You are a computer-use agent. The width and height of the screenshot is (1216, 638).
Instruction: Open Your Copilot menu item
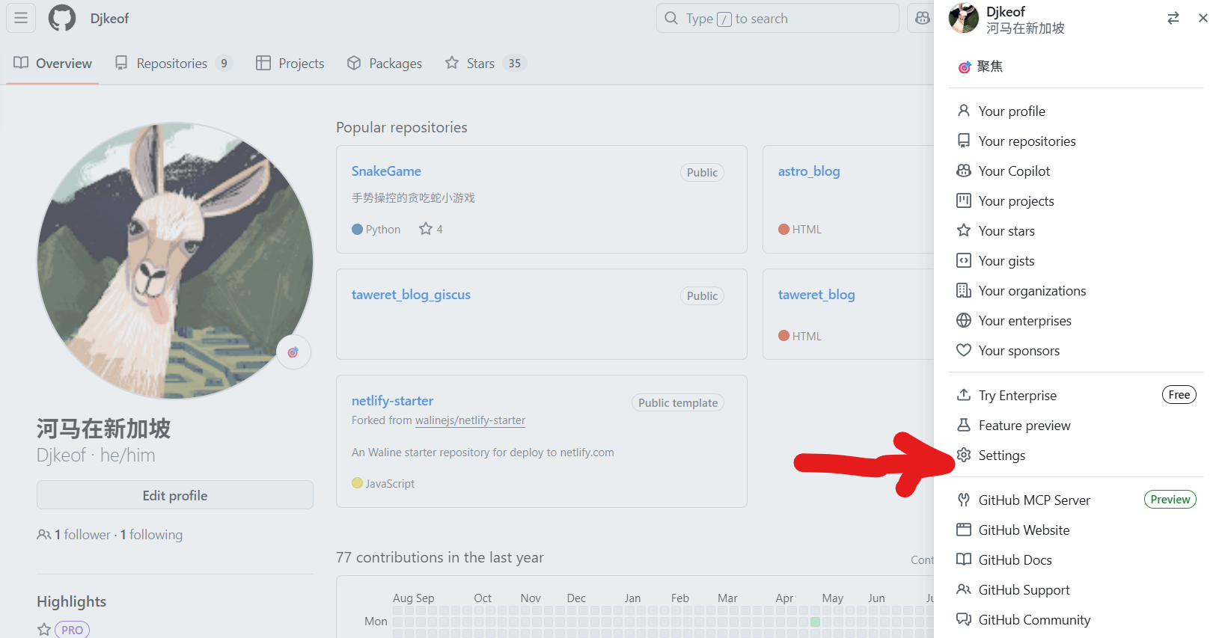(x=1076, y=171)
